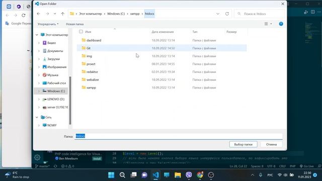
Task: Change UTF-8 encoding in status bar
Action: [x=271, y=166]
